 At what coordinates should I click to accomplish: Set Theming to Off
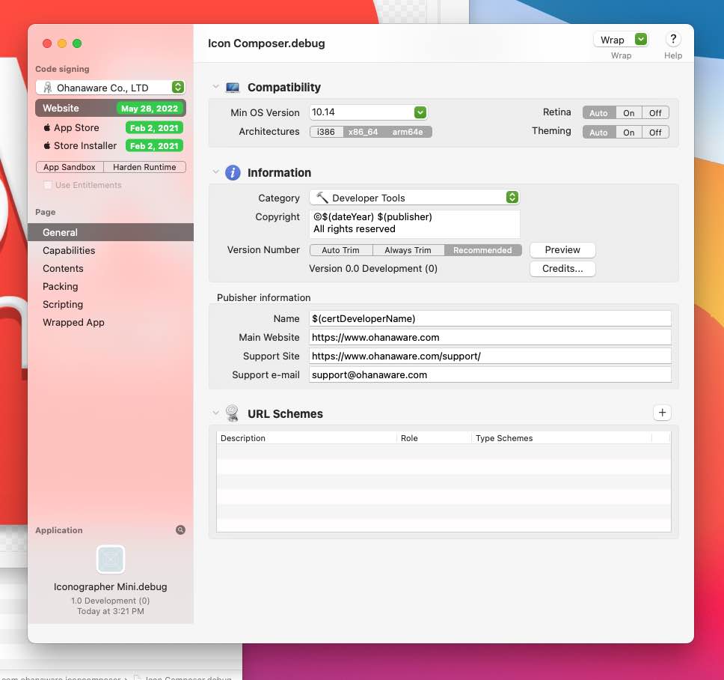(x=654, y=133)
